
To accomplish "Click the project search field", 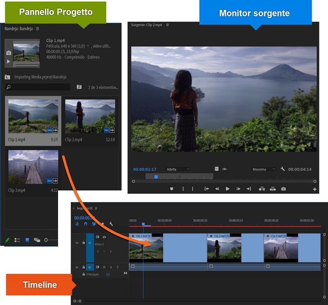I will pyautogui.click(x=38, y=87).
